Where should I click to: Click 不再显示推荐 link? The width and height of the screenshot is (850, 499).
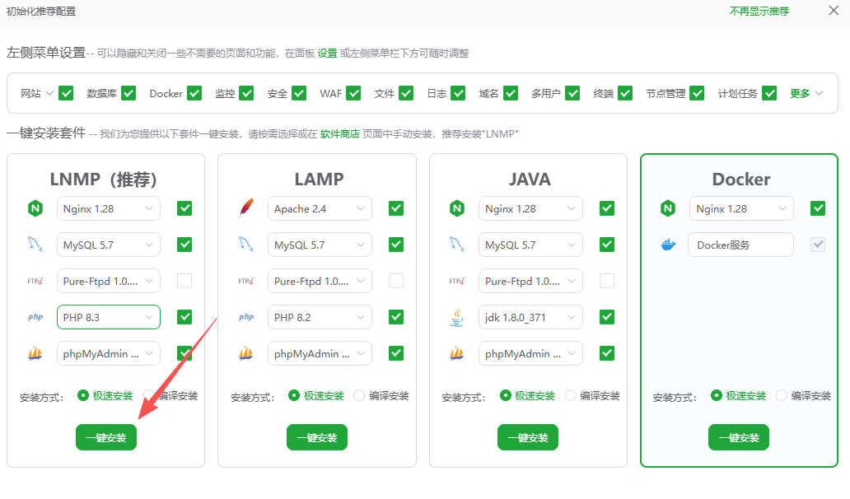(x=759, y=11)
